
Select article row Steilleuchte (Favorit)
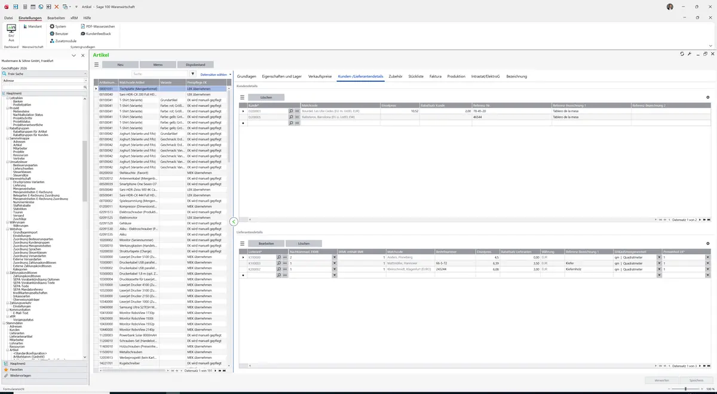pos(162,173)
